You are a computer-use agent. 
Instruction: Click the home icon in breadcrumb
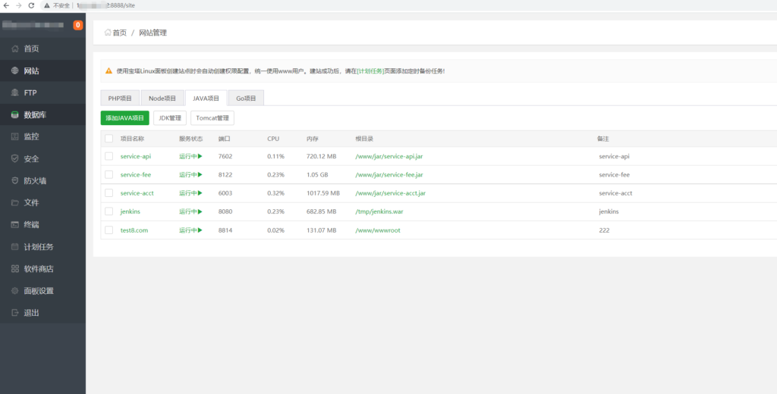coord(108,33)
